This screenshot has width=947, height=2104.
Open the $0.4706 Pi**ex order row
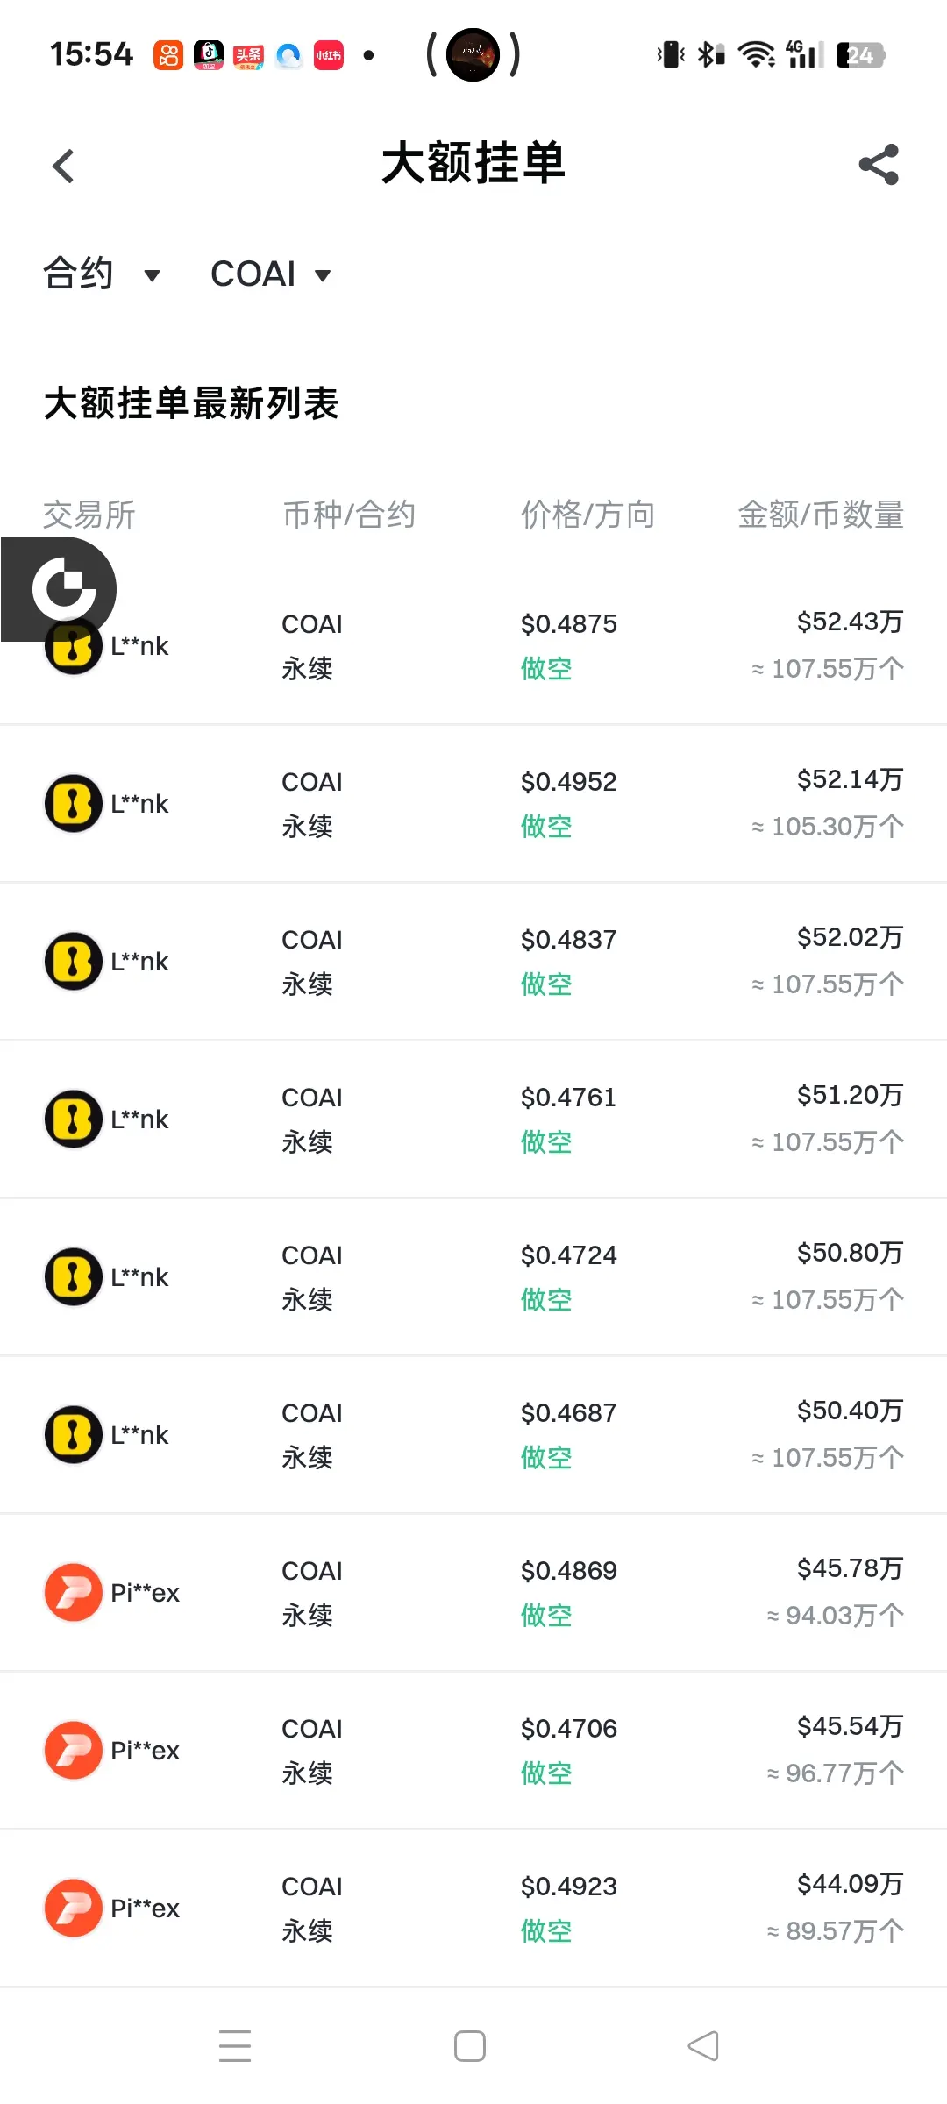point(473,1750)
